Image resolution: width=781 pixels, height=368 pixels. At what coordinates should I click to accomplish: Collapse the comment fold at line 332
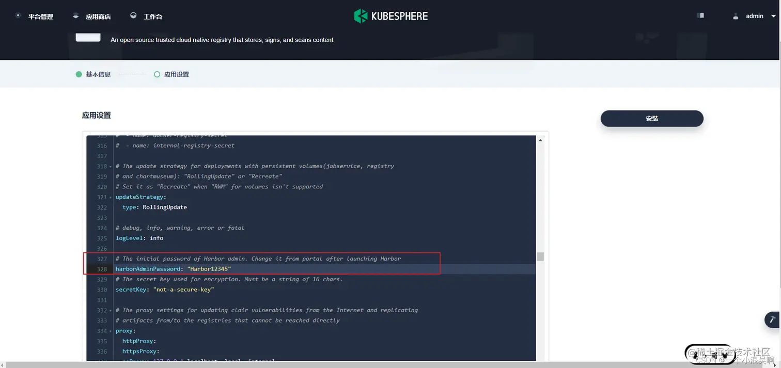pos(110,311)
